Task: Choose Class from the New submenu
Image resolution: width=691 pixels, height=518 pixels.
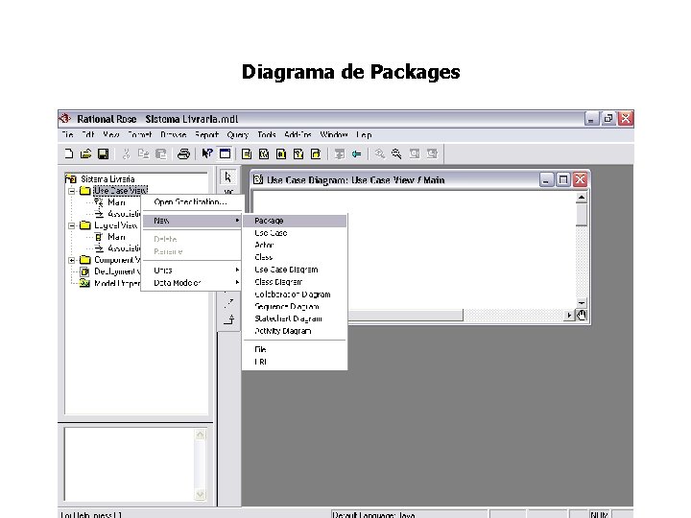Action: tap(295, 257)
